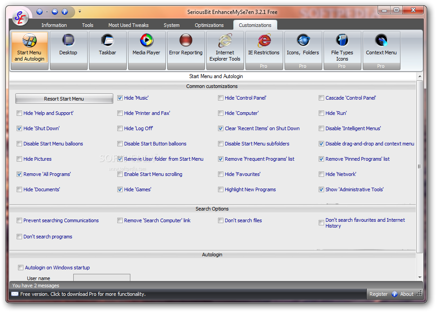
Task: Expand the dropdown arrow beside first globe icon
Action: (47, 12)
